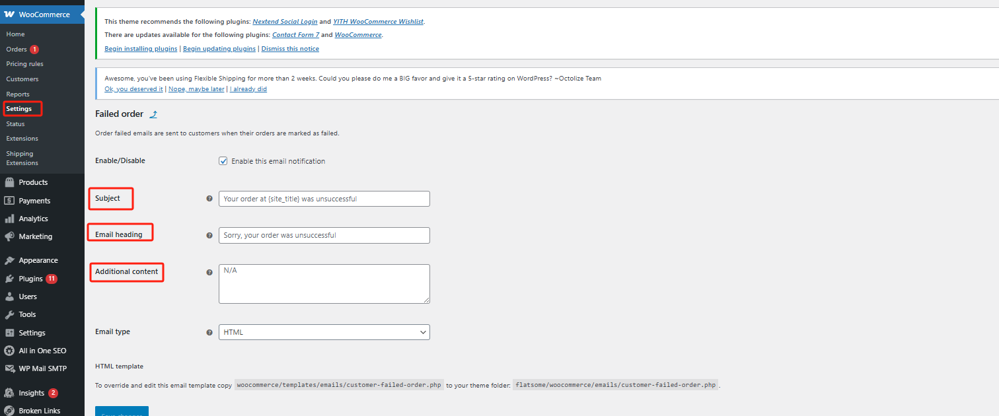Open Broken Links via its chain icon
The height and width of the screenshot is (416, 999).
9,411
